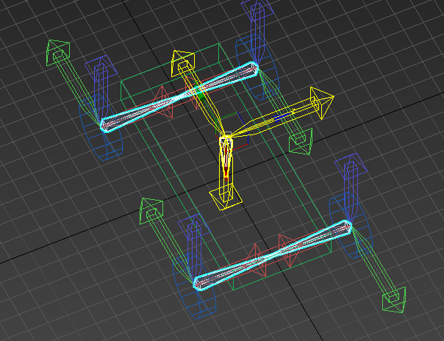The image size is (444, 341).
Task: Select the blue wheel circle at far left
Action: pos(101,129)
